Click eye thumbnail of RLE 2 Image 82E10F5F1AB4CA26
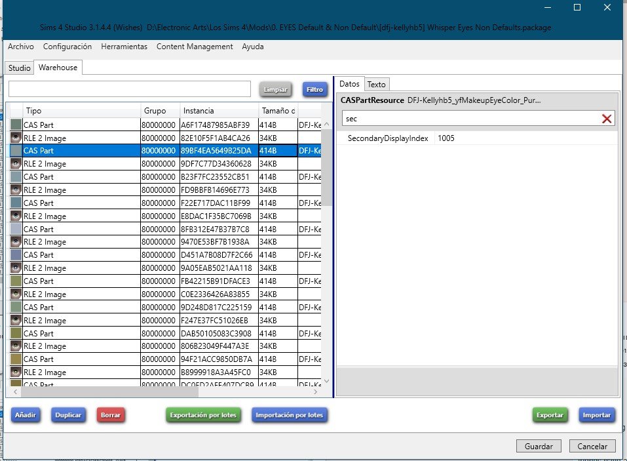627x461 pixels. pos(16,138)
